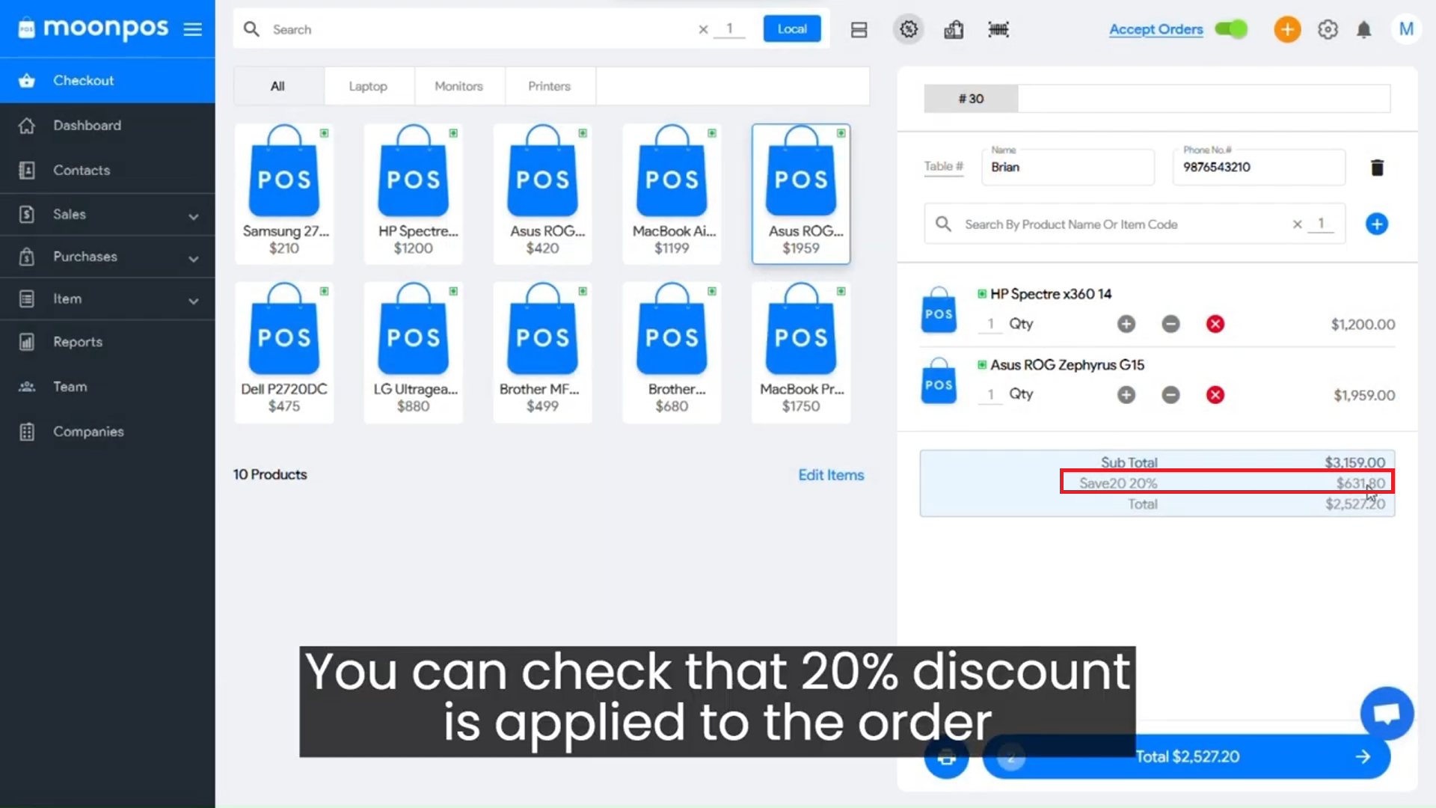Toggle the sidebar hamburger menu
Image resolution: width=1436 pixels, height=808 pixels.
click(x=193, y=29)
